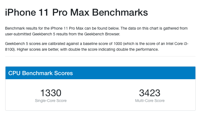
Task: Click empty area of the blue header bar
Action: tap(133, 73)
